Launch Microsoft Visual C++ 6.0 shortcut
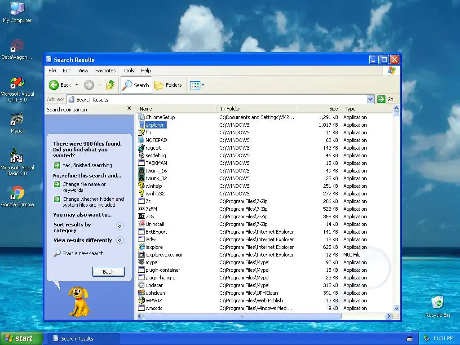 (x=17, y=89)
